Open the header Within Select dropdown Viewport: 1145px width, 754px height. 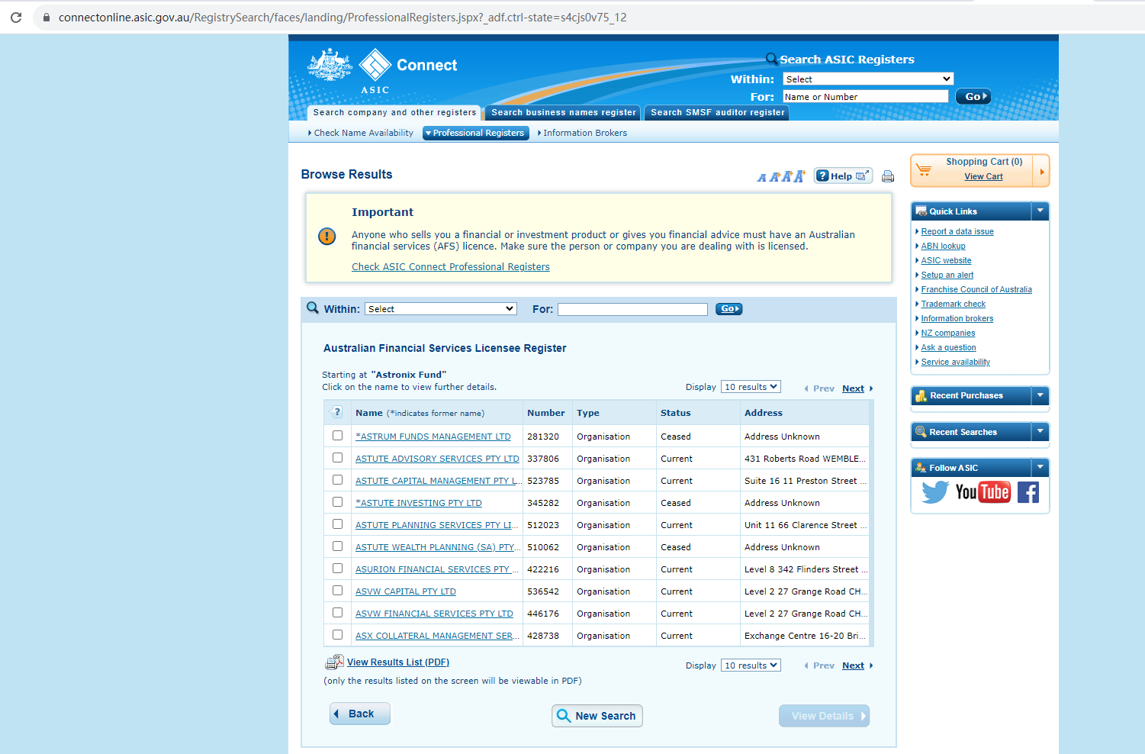click(x=867, y=79)
